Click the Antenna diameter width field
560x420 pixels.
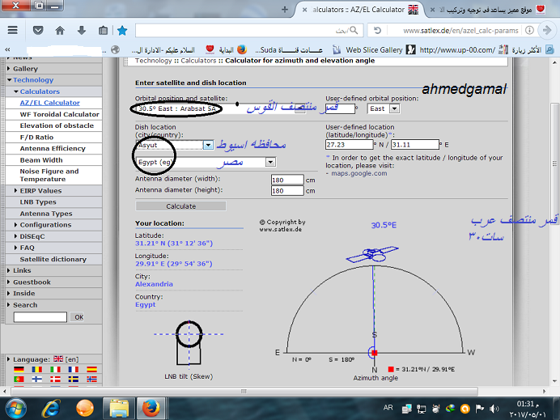286,180
